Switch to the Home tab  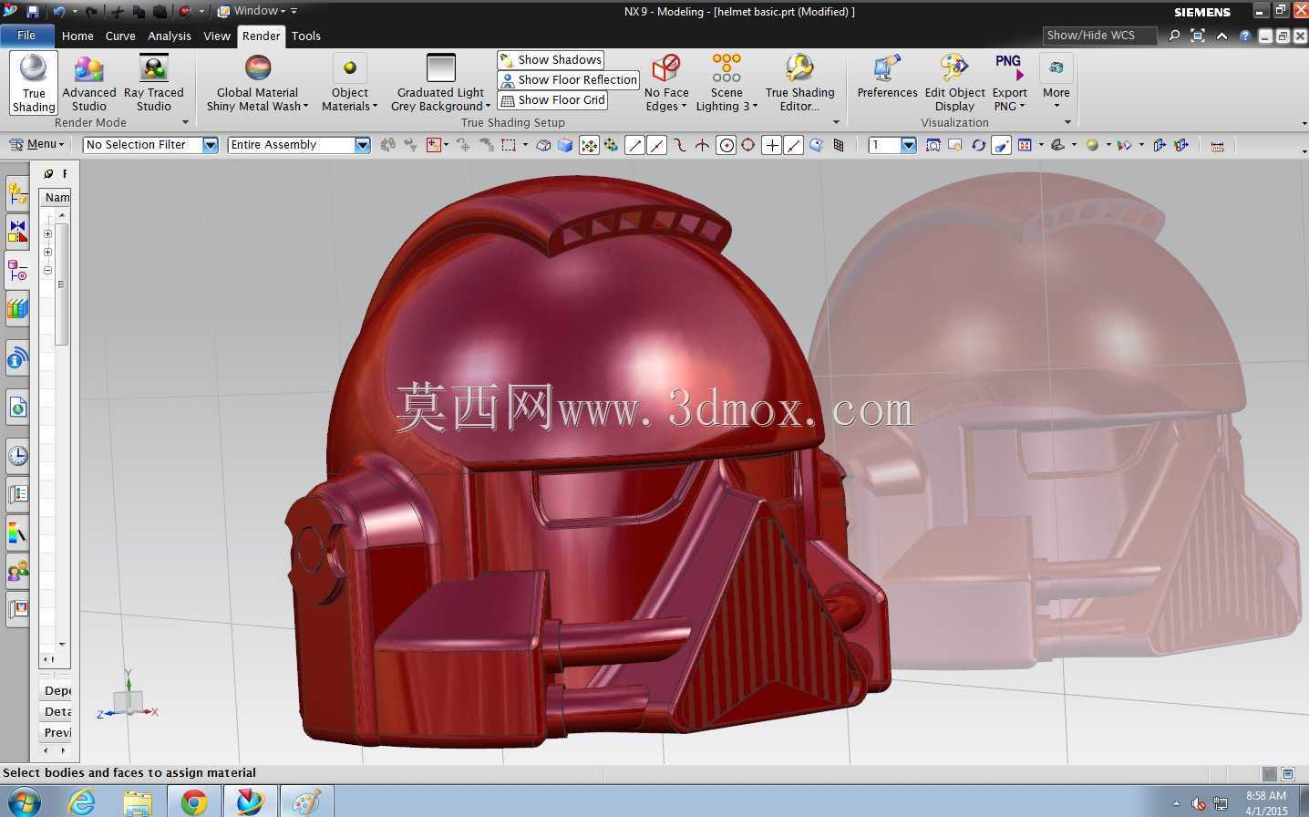[77, 36]
